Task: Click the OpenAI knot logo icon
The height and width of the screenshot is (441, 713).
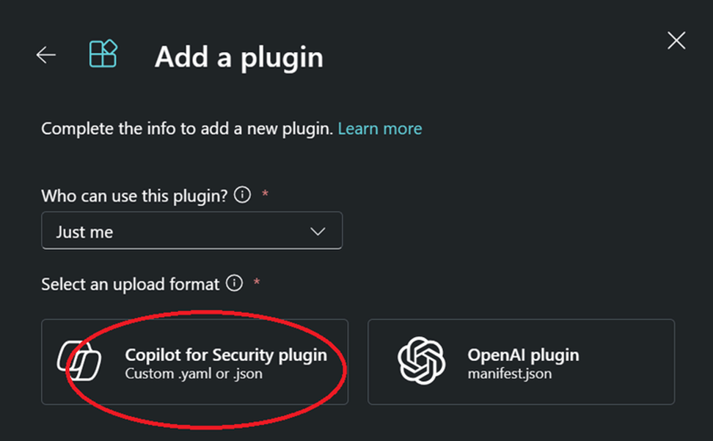Action: point(422,360)
